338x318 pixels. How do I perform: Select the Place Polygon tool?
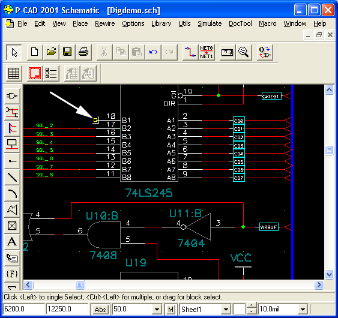click(12, 209)
